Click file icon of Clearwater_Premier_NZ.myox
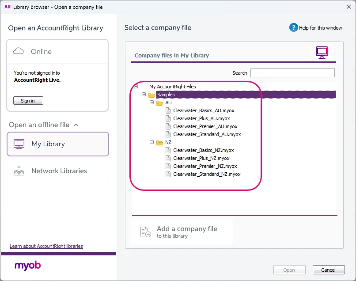Viewport: 356px width, 281px height. (168, 166)
